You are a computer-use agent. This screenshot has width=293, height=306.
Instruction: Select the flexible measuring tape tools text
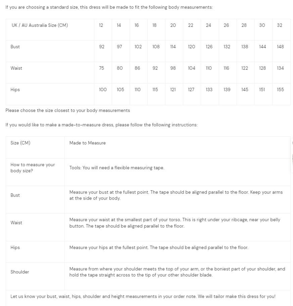point(117,168)
